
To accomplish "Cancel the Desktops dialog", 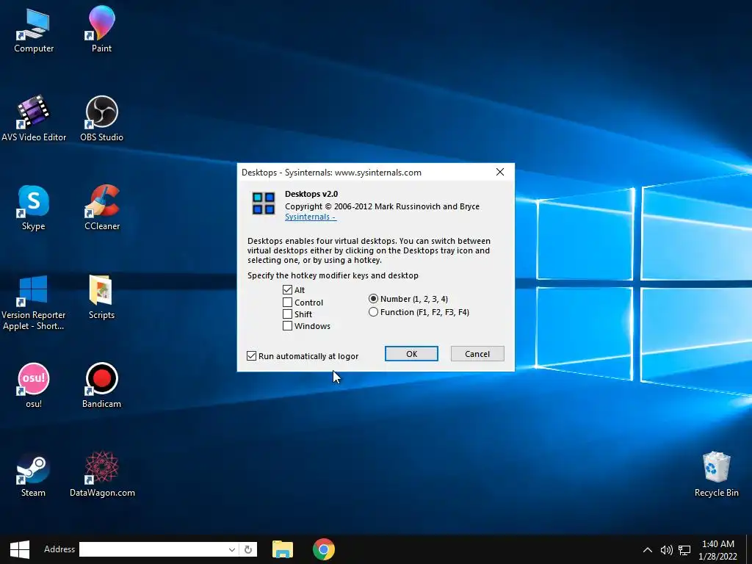I will pos(477,353).
